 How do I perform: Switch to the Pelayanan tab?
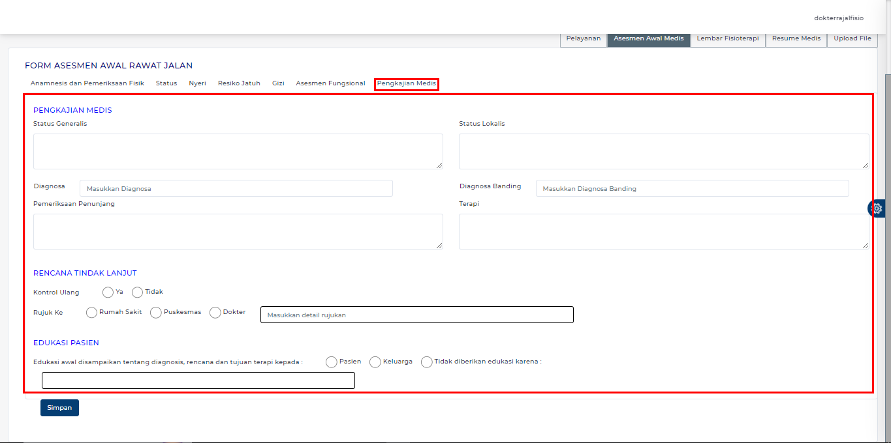[583, 39]
